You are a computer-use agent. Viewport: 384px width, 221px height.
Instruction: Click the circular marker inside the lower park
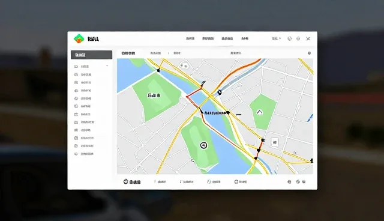point(203,145)
